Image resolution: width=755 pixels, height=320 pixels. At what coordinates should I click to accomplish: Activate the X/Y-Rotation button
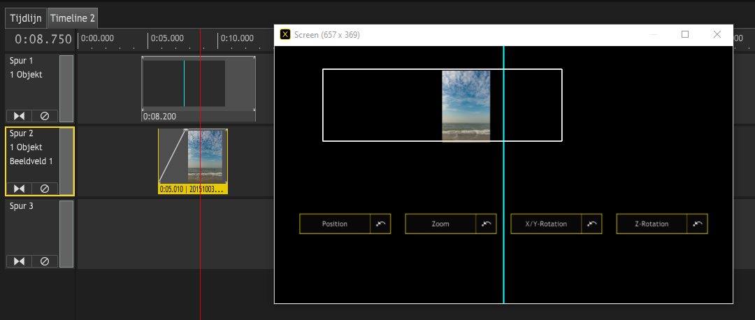tap(546, 224)
